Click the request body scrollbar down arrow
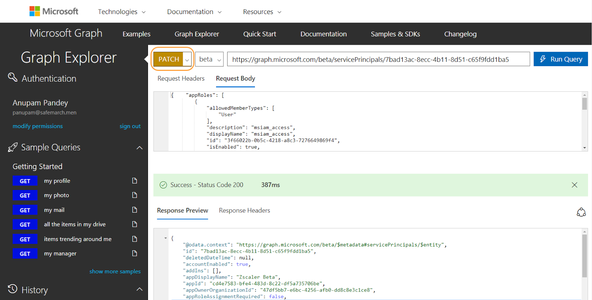Image resolution: width=592 pixels, height=300 pixels. pos(585,148)
